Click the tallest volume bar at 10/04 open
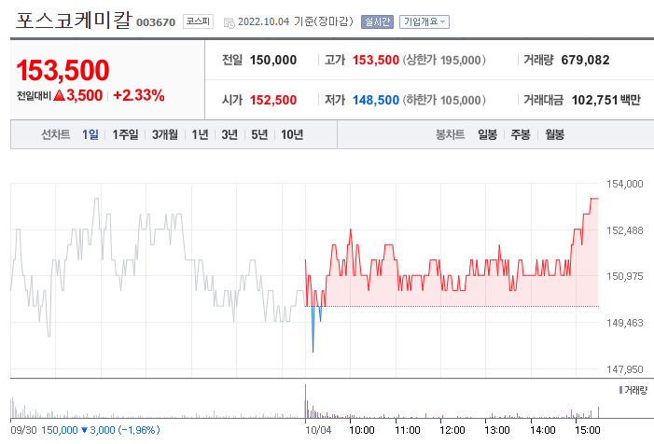The image size is (654, 444). coord(305,401)
